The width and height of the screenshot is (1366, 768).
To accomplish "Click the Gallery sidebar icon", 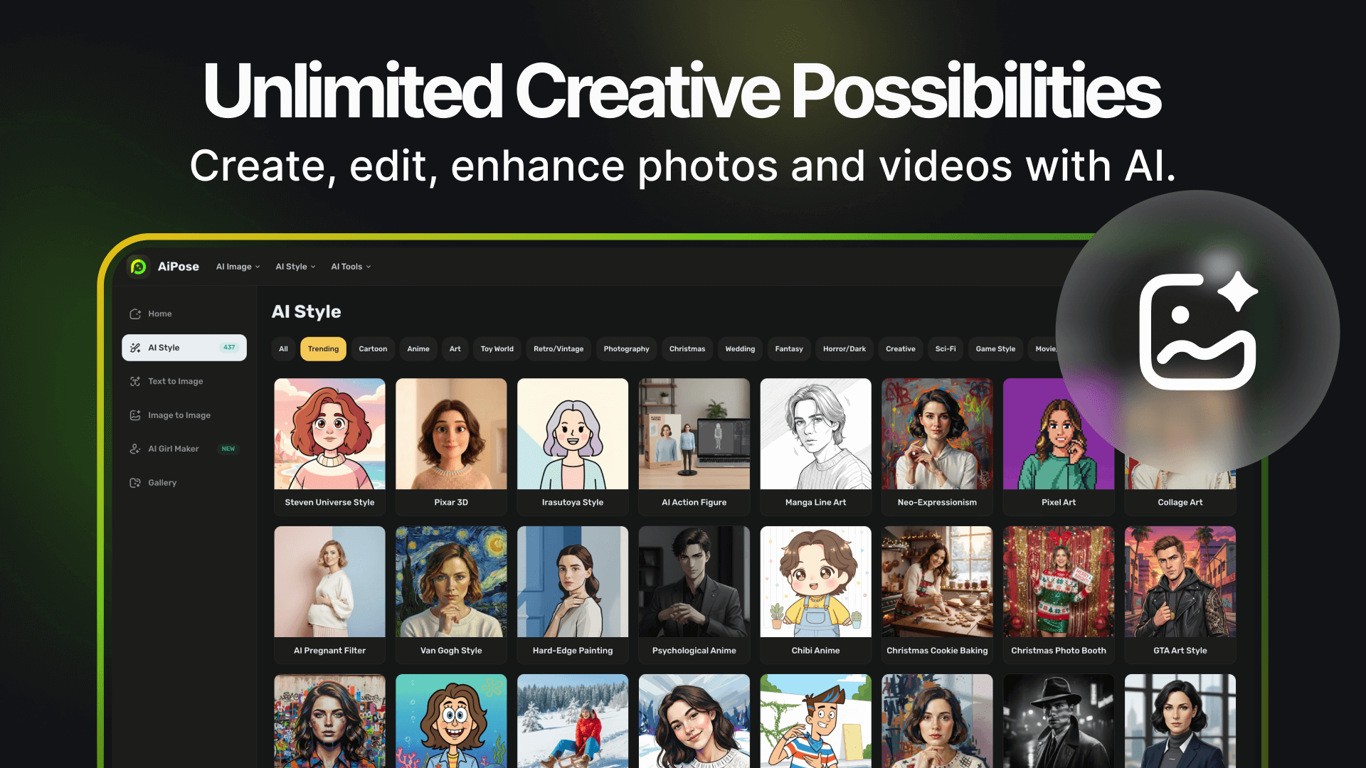I will coord(135,483).
